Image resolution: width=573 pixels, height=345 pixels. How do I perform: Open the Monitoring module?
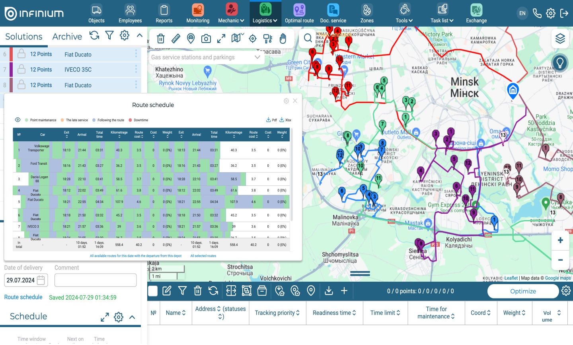coord(198,13)
